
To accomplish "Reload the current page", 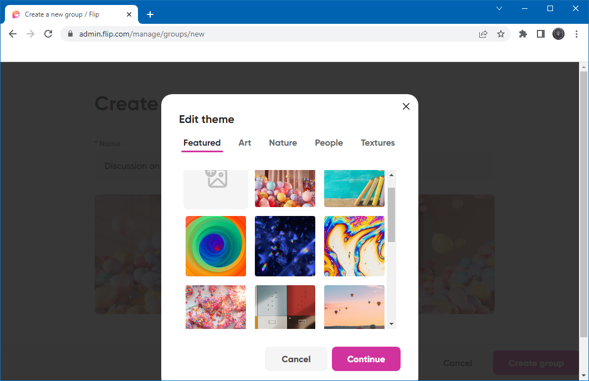I will point(48,34).
